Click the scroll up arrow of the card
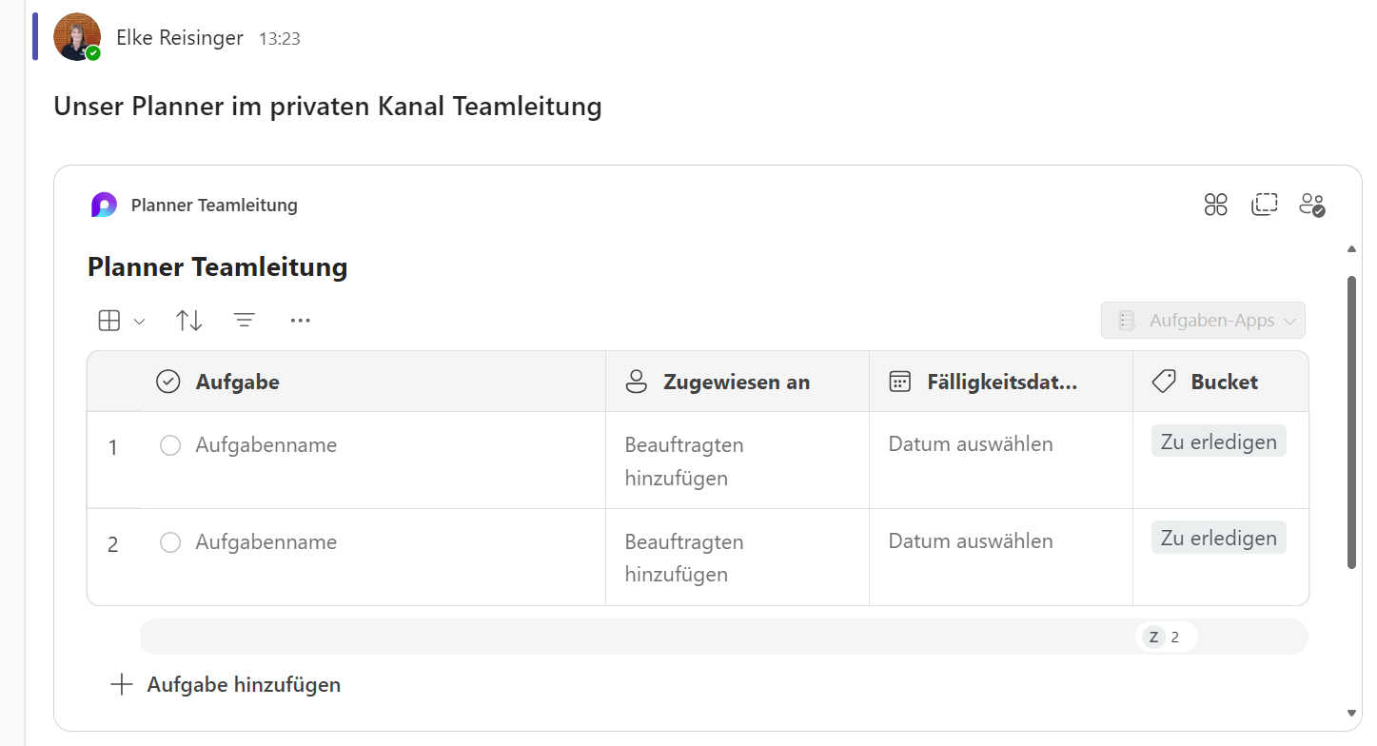Screen dimensions: 1377x746 click(1351, 249)
